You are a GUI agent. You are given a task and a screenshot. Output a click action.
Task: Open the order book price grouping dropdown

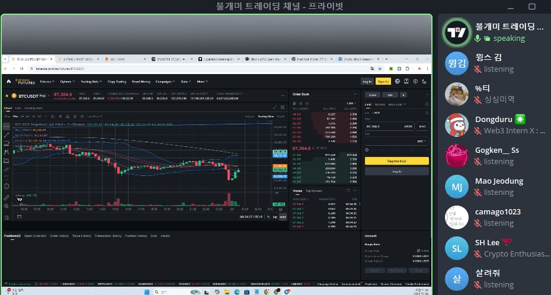pos(351,104)
